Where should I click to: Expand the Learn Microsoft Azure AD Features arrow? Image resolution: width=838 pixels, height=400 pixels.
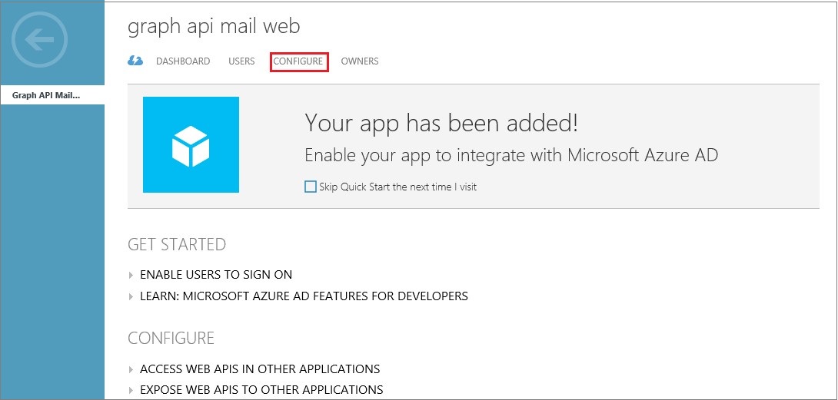pyautogui.click(x=131, y=296)
